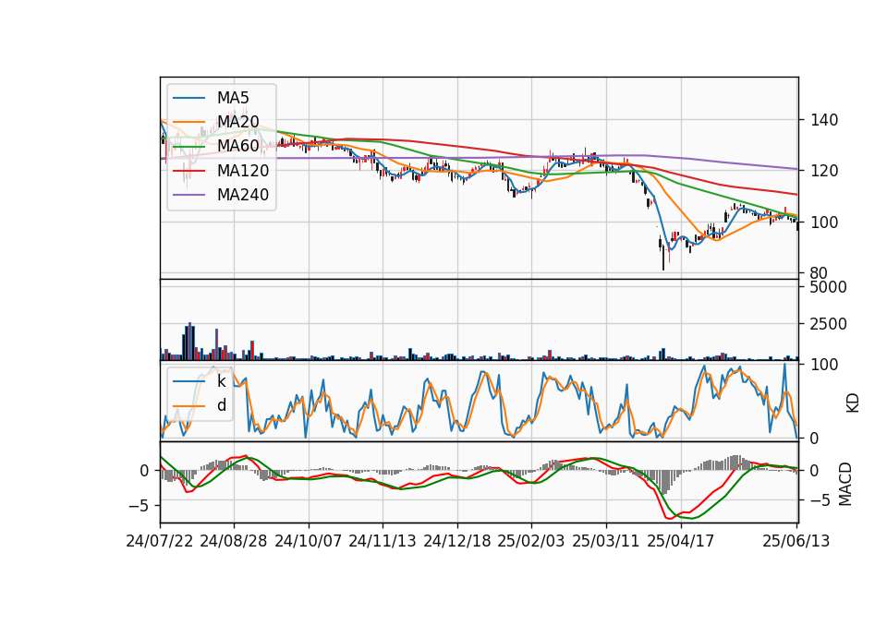
Task: Click the tallest volume bar
Action: click(190, 342)
